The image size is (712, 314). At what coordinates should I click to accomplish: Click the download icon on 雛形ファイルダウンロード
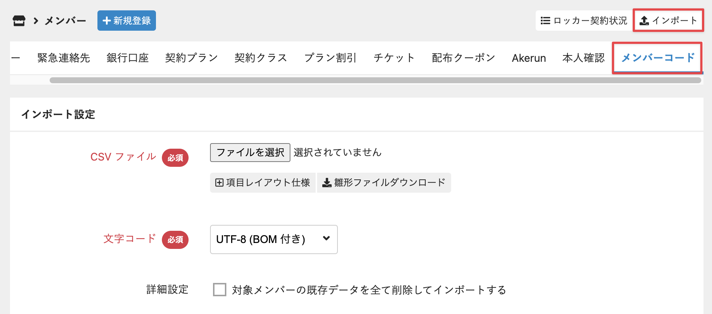pyautogui.click(x=327, y=183)
